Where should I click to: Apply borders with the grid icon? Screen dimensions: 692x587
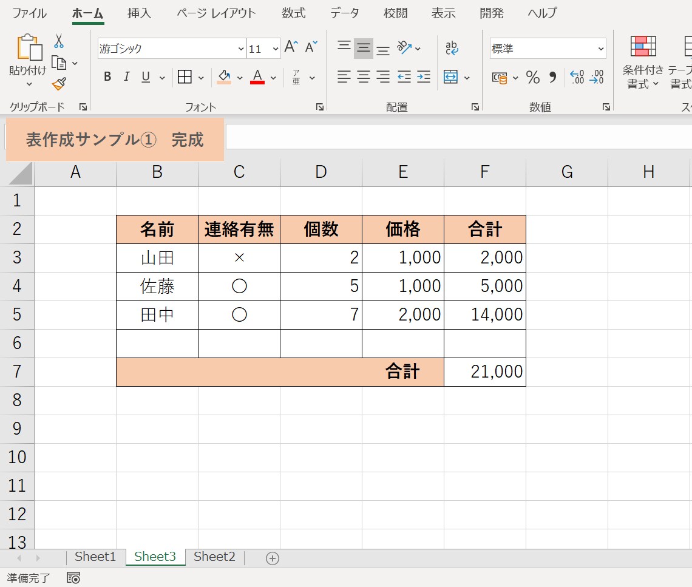(x=185, y=77)
